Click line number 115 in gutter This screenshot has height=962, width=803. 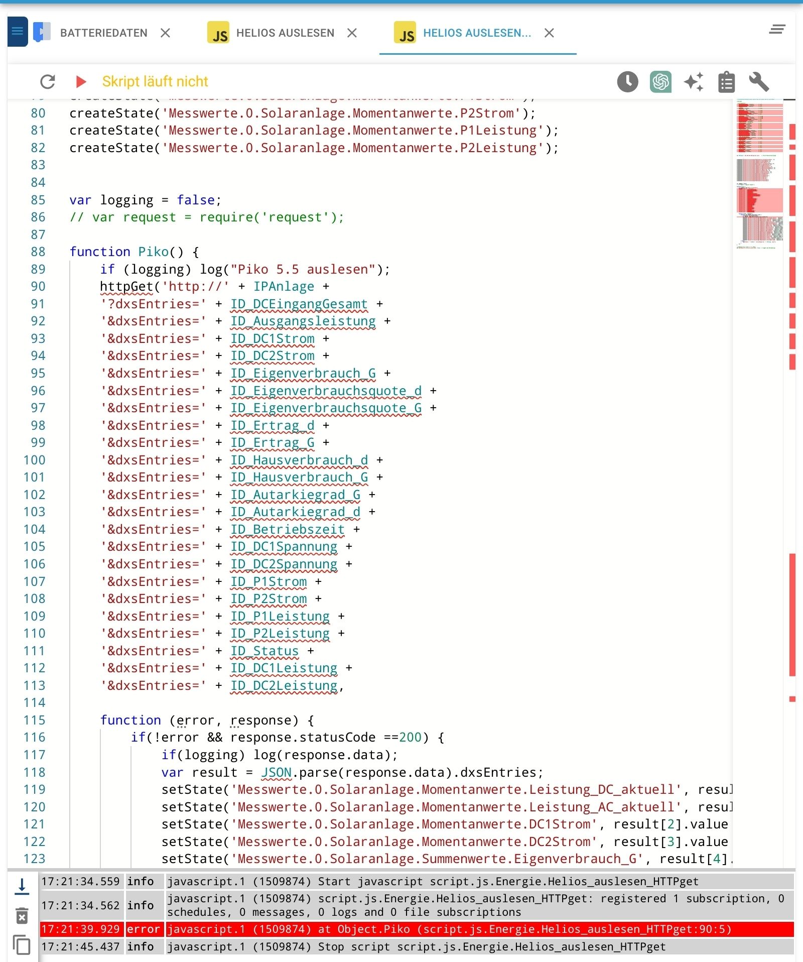pos(34,720)
